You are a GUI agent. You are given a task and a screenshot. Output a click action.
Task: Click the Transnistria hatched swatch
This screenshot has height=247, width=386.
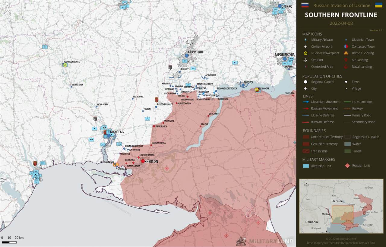click(x=306, y=151)
